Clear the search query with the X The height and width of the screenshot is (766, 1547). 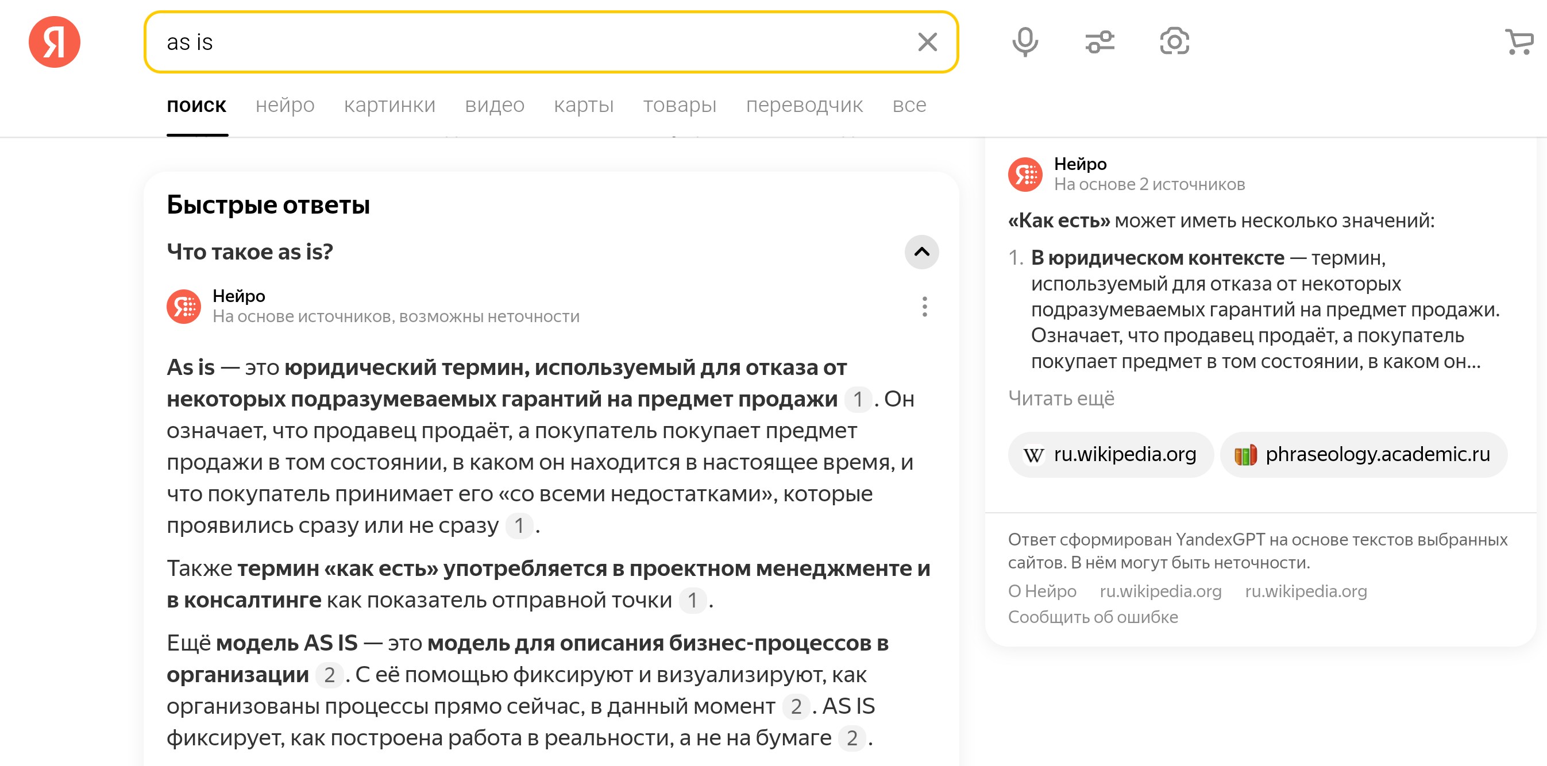click(927, 42)
